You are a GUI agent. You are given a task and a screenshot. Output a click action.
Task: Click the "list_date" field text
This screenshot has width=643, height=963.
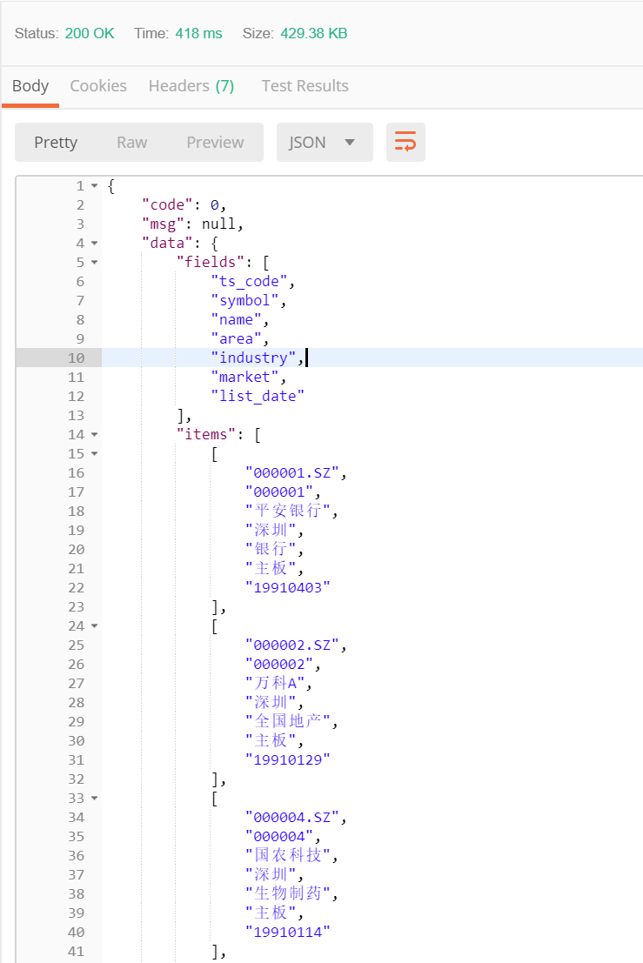[258, 396]
